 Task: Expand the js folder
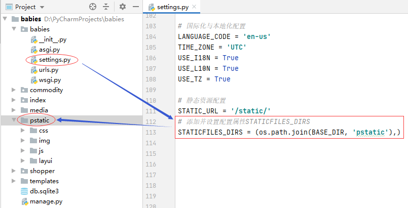tap(23, 151)
